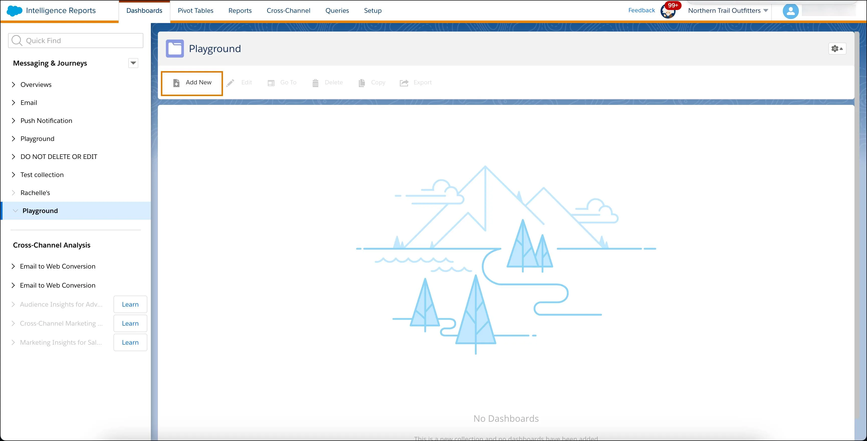The image size is (867, 441).
Task: Click the dashboard settings gear icon
Action: [x=835, y=49]
